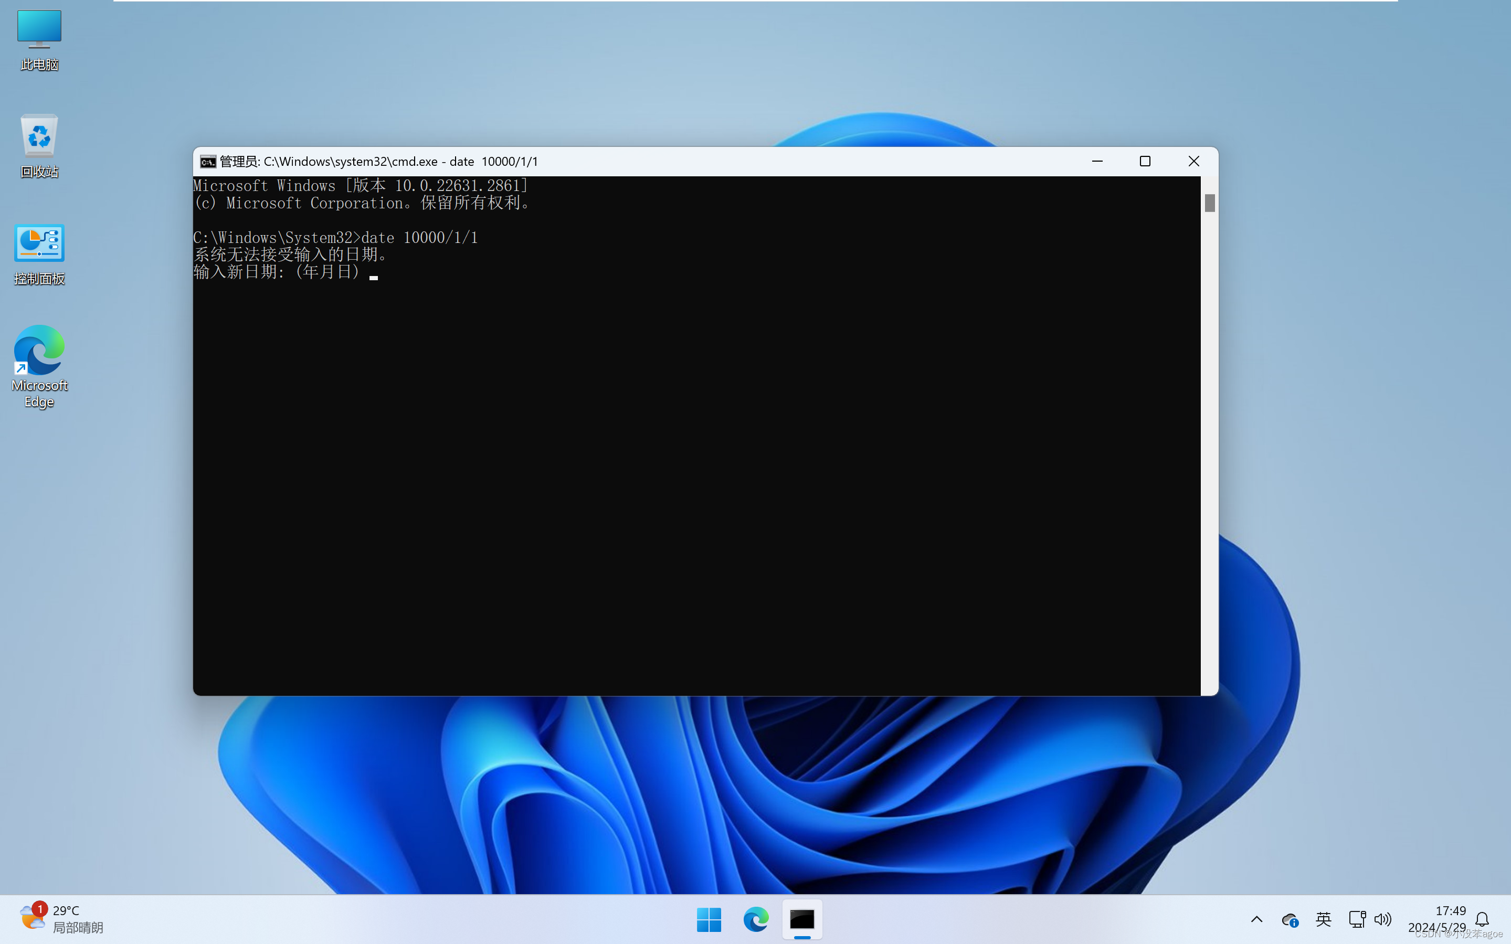Image resolution: width=1511 pixels, height=944 pixels.
Task: Click the cmd window title bar icon
Action: 208,162
